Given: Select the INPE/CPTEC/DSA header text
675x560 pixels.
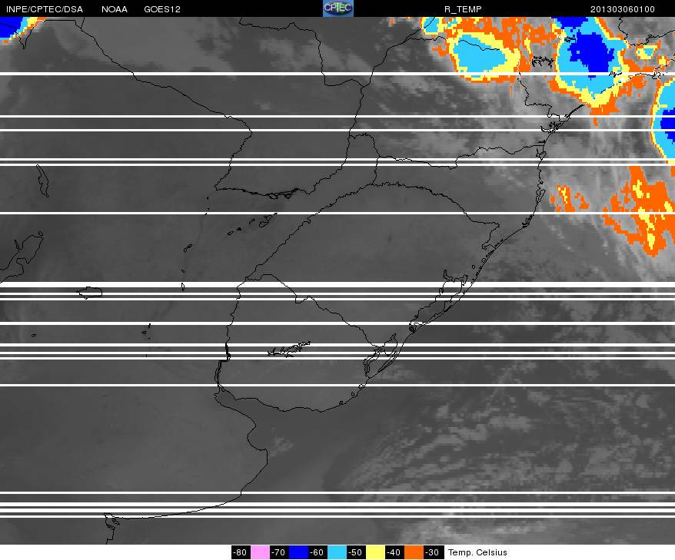Looking at the screenshot, I should coord(45,9).
